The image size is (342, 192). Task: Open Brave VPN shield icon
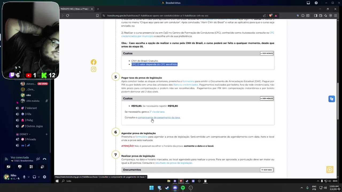click(331, 15)
